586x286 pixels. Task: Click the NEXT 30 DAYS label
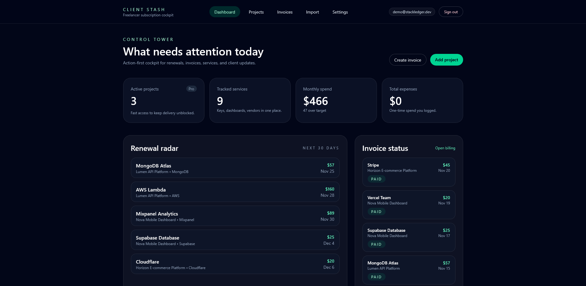click(321, 148)
